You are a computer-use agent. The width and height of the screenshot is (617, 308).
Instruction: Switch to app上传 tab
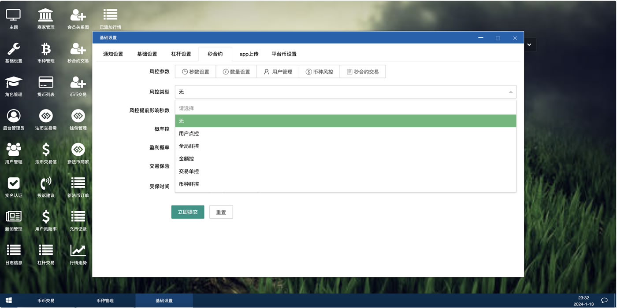pyautogui.click(x=249, y=54)
